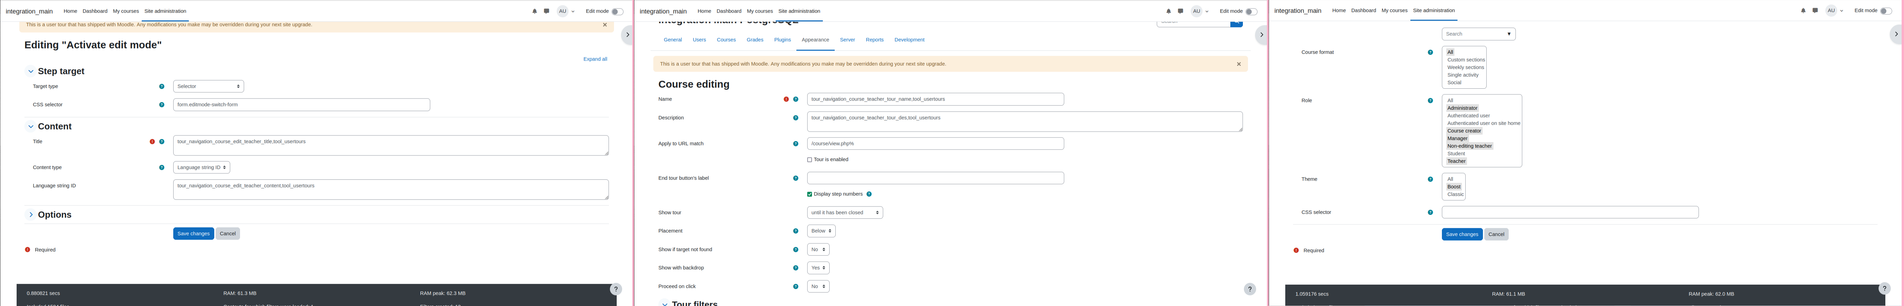Switch to the General admin tab

[x=673, y=40]
